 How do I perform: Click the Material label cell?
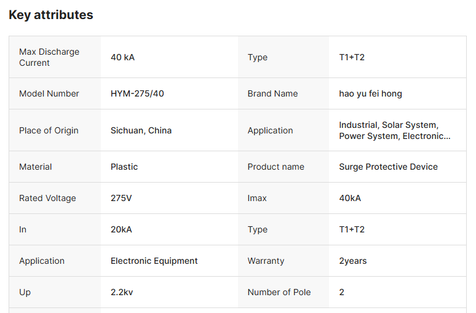pos(36,167)
